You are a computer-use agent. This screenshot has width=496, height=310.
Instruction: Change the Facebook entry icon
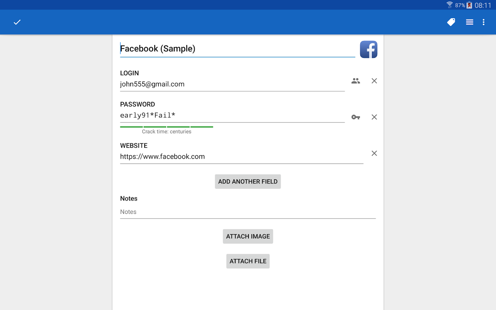369,49
